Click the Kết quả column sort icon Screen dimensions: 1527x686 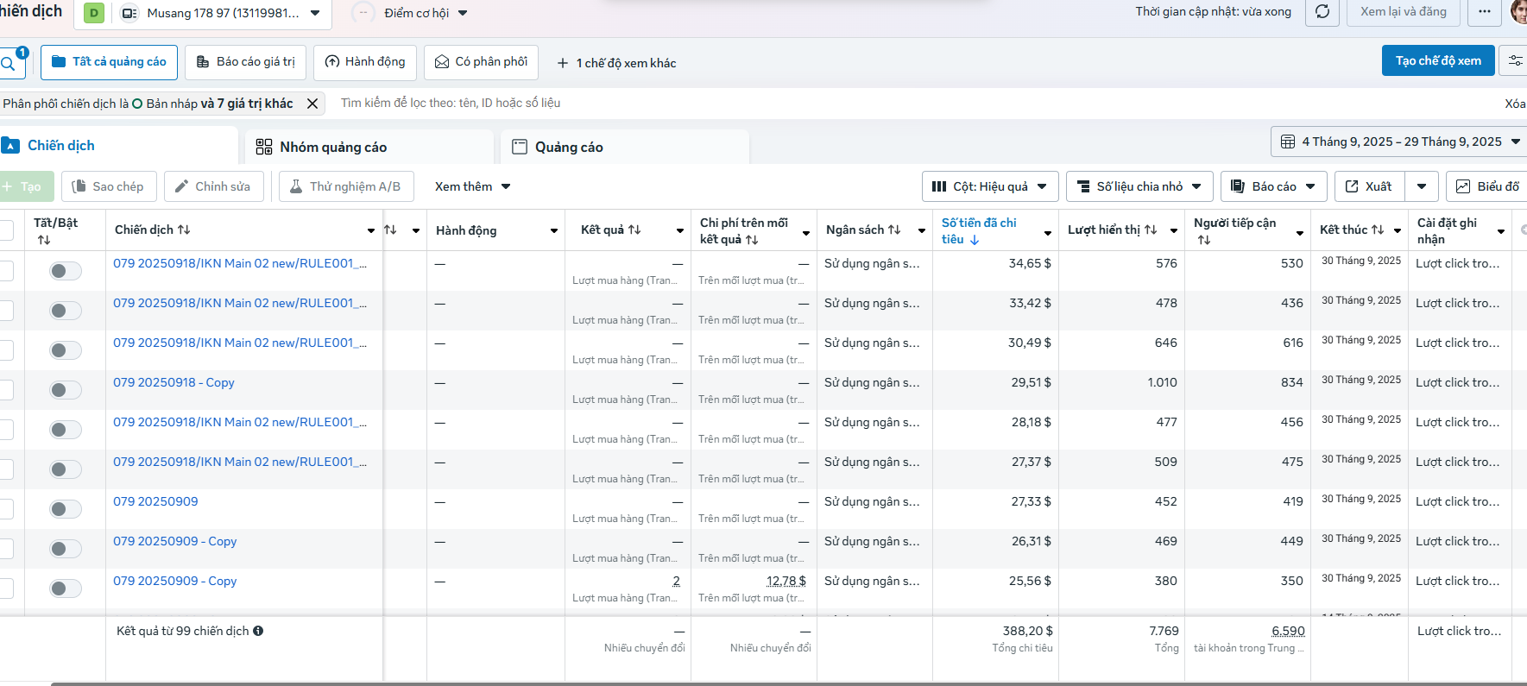pyautogui.click(x=634, y=230)
